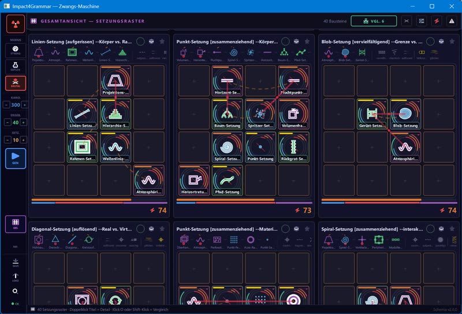Select the STRENG mode button
Screen dimensions: 462x314
(16, 50)
